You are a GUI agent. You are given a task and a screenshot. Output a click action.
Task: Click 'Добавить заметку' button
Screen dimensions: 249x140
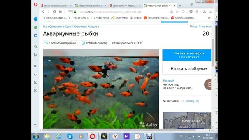[95, 43]
